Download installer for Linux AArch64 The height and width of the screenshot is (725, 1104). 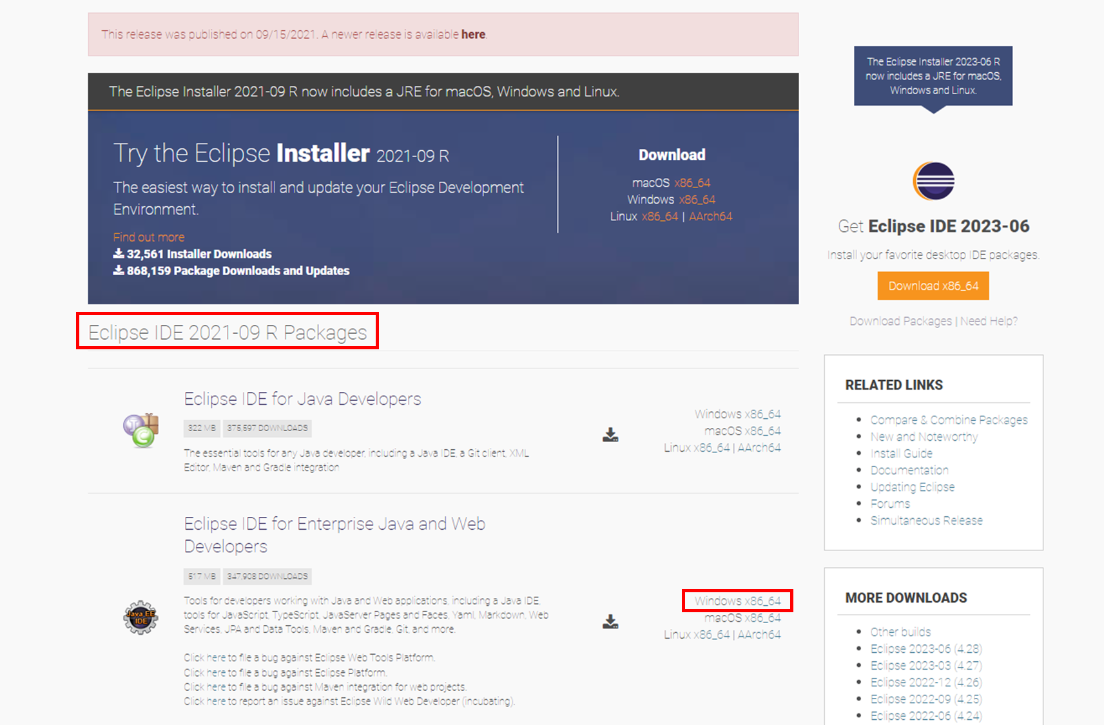coord(710,217)
